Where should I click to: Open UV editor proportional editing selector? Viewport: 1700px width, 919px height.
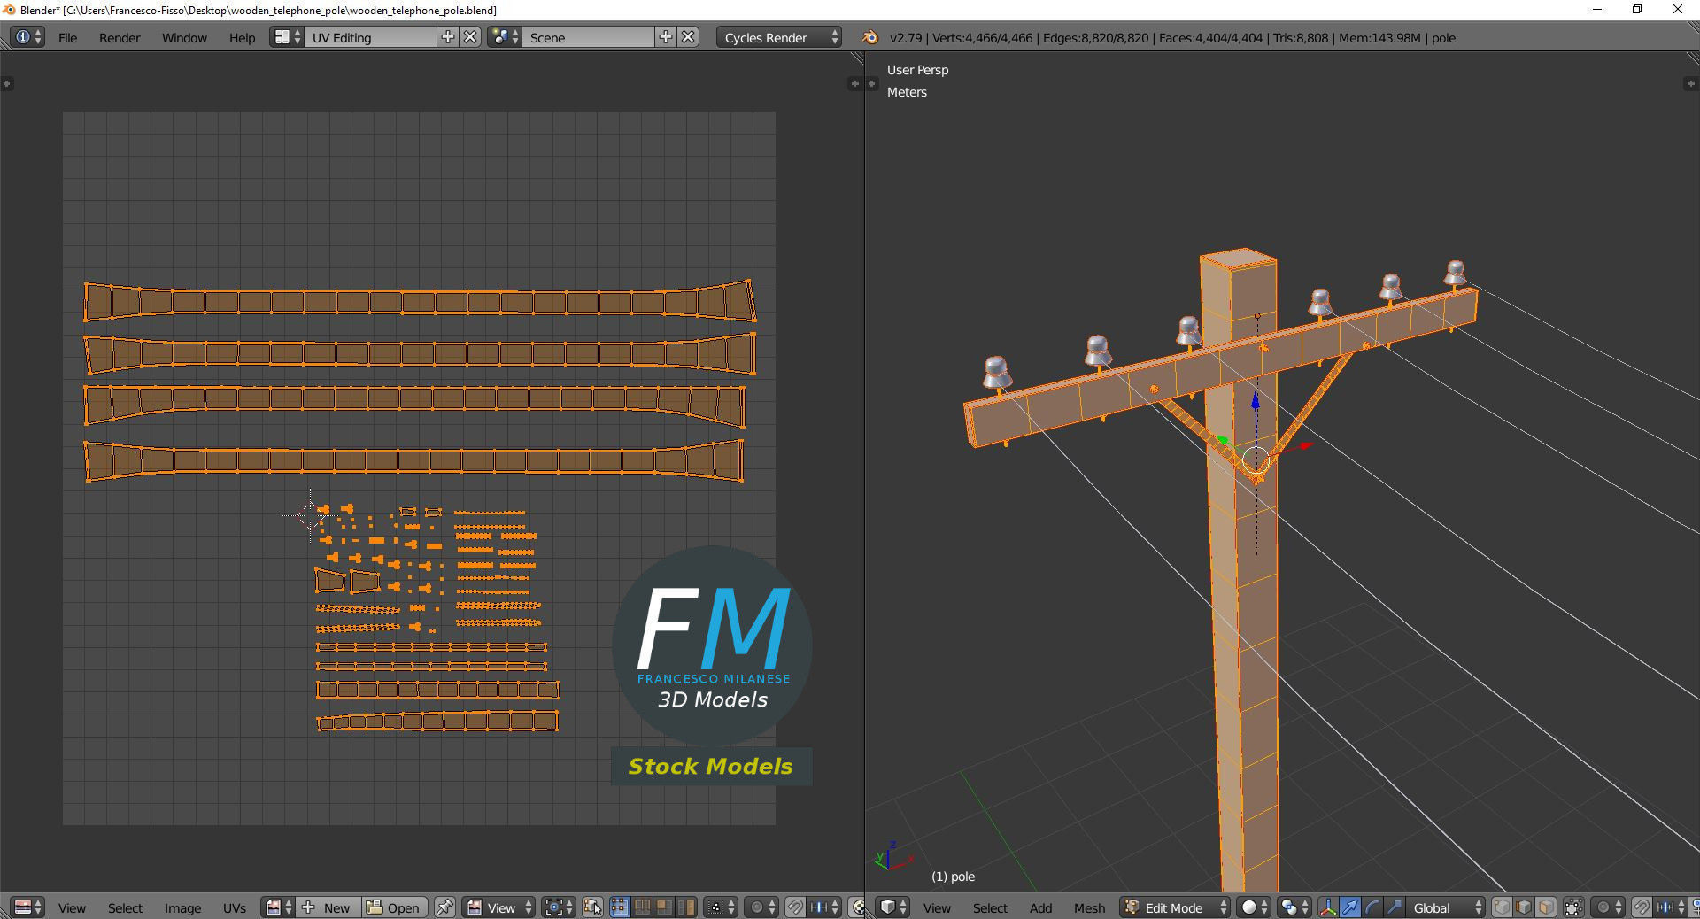(x=761, y=907)
